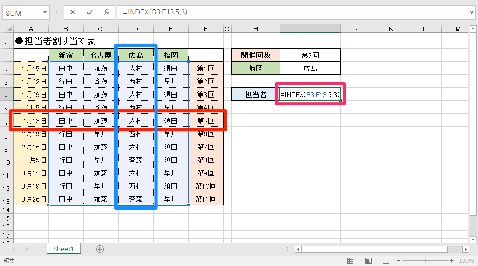
Task: Switch to Normal view icon
Action: (350, 260)
